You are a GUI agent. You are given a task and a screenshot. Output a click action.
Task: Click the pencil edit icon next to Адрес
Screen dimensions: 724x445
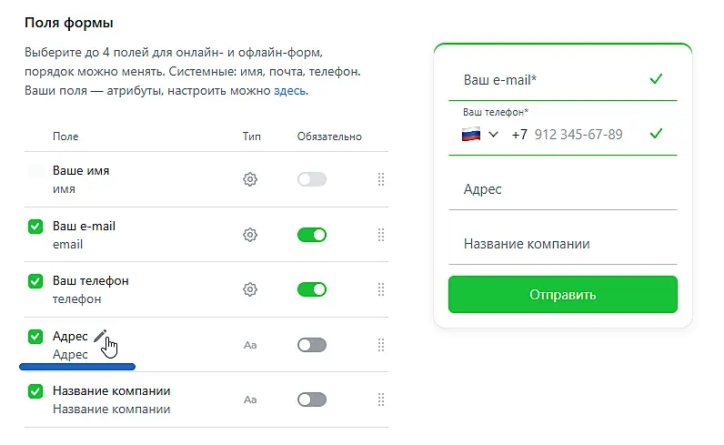(x=100, y=336)
